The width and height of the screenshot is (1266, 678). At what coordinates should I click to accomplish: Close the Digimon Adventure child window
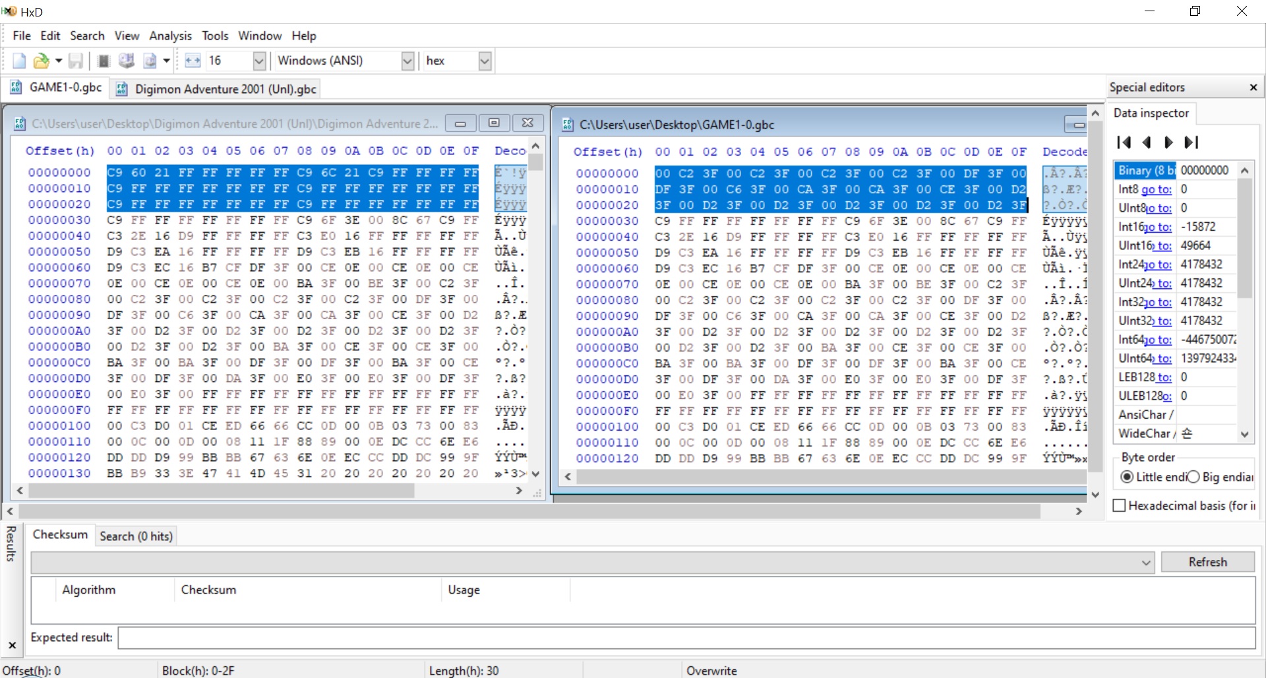click(527, 123)
